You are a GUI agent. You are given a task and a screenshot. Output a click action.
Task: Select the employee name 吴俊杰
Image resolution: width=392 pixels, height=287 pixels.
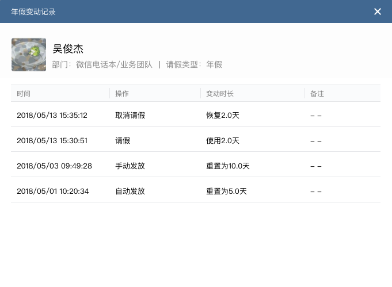pyautogui.click(x=68, y=48)
